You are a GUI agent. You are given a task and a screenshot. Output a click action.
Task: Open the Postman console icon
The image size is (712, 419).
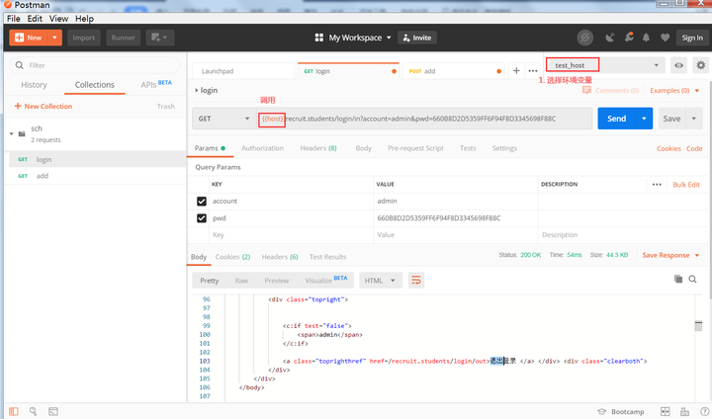pos(53,411)
